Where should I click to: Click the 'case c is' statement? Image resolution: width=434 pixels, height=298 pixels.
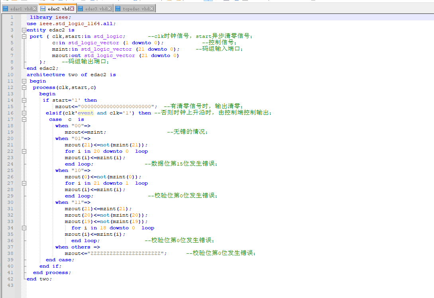67,119
